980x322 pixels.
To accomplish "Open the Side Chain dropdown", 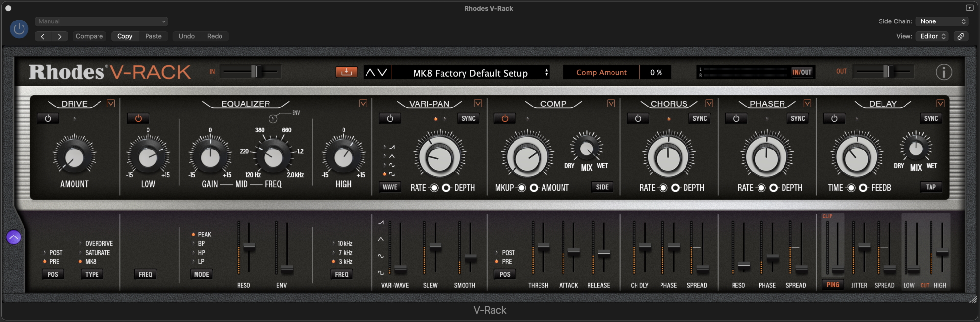I will [x=942, y=21].
